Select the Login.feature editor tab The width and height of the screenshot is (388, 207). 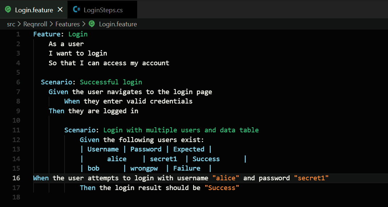[34, 10]
